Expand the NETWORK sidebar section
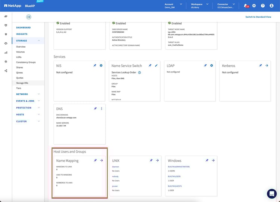 click(x=39, y=94)
